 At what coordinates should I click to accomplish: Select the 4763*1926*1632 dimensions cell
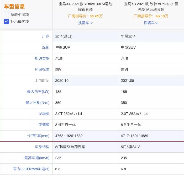85,136
